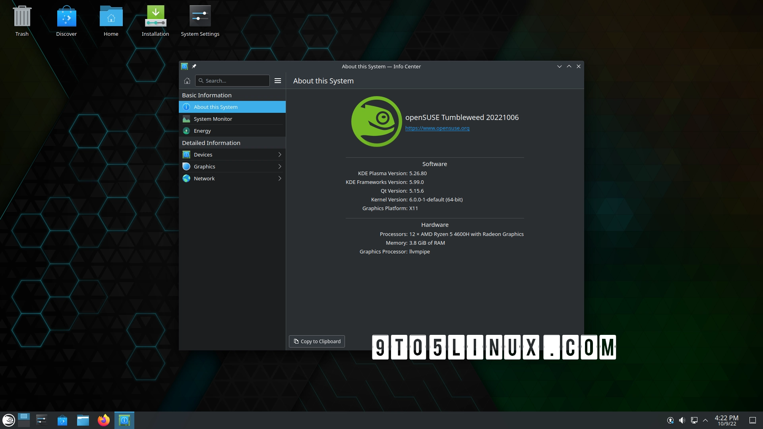Launch Firefox from the taskbar

pos(104,420)
